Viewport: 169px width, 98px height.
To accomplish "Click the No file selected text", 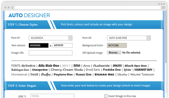I will click(x=131, y=52).
